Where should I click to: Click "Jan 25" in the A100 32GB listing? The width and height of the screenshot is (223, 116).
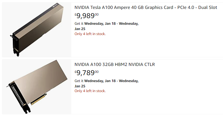point(80,86)
